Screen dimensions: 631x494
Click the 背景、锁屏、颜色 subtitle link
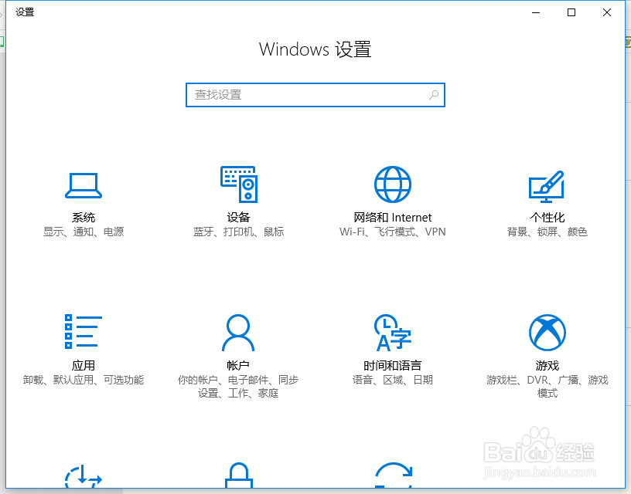(547, 231)
